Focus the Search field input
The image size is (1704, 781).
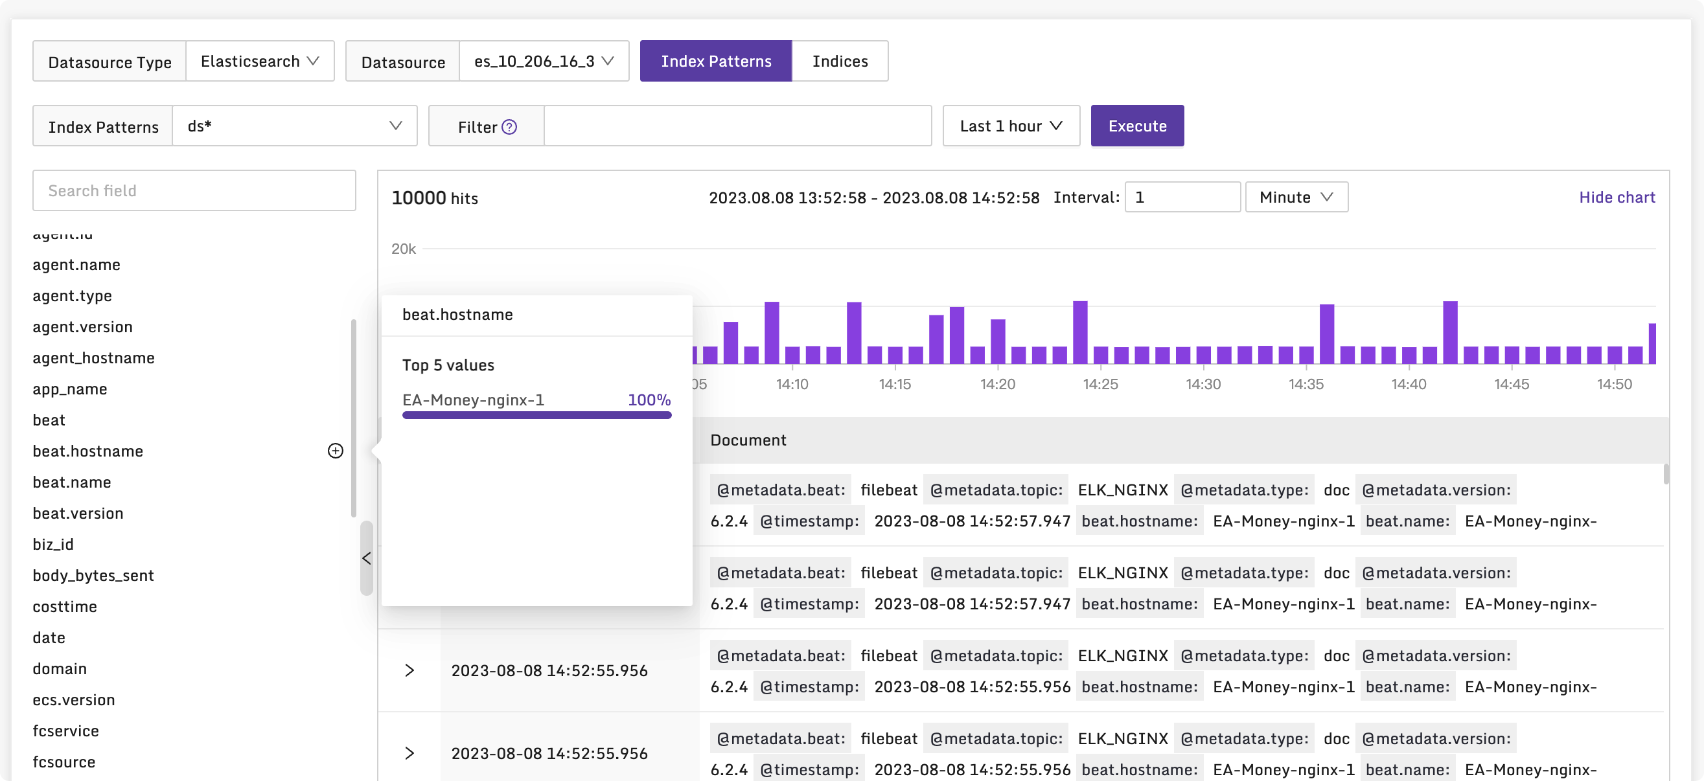[x=194, y=190]
